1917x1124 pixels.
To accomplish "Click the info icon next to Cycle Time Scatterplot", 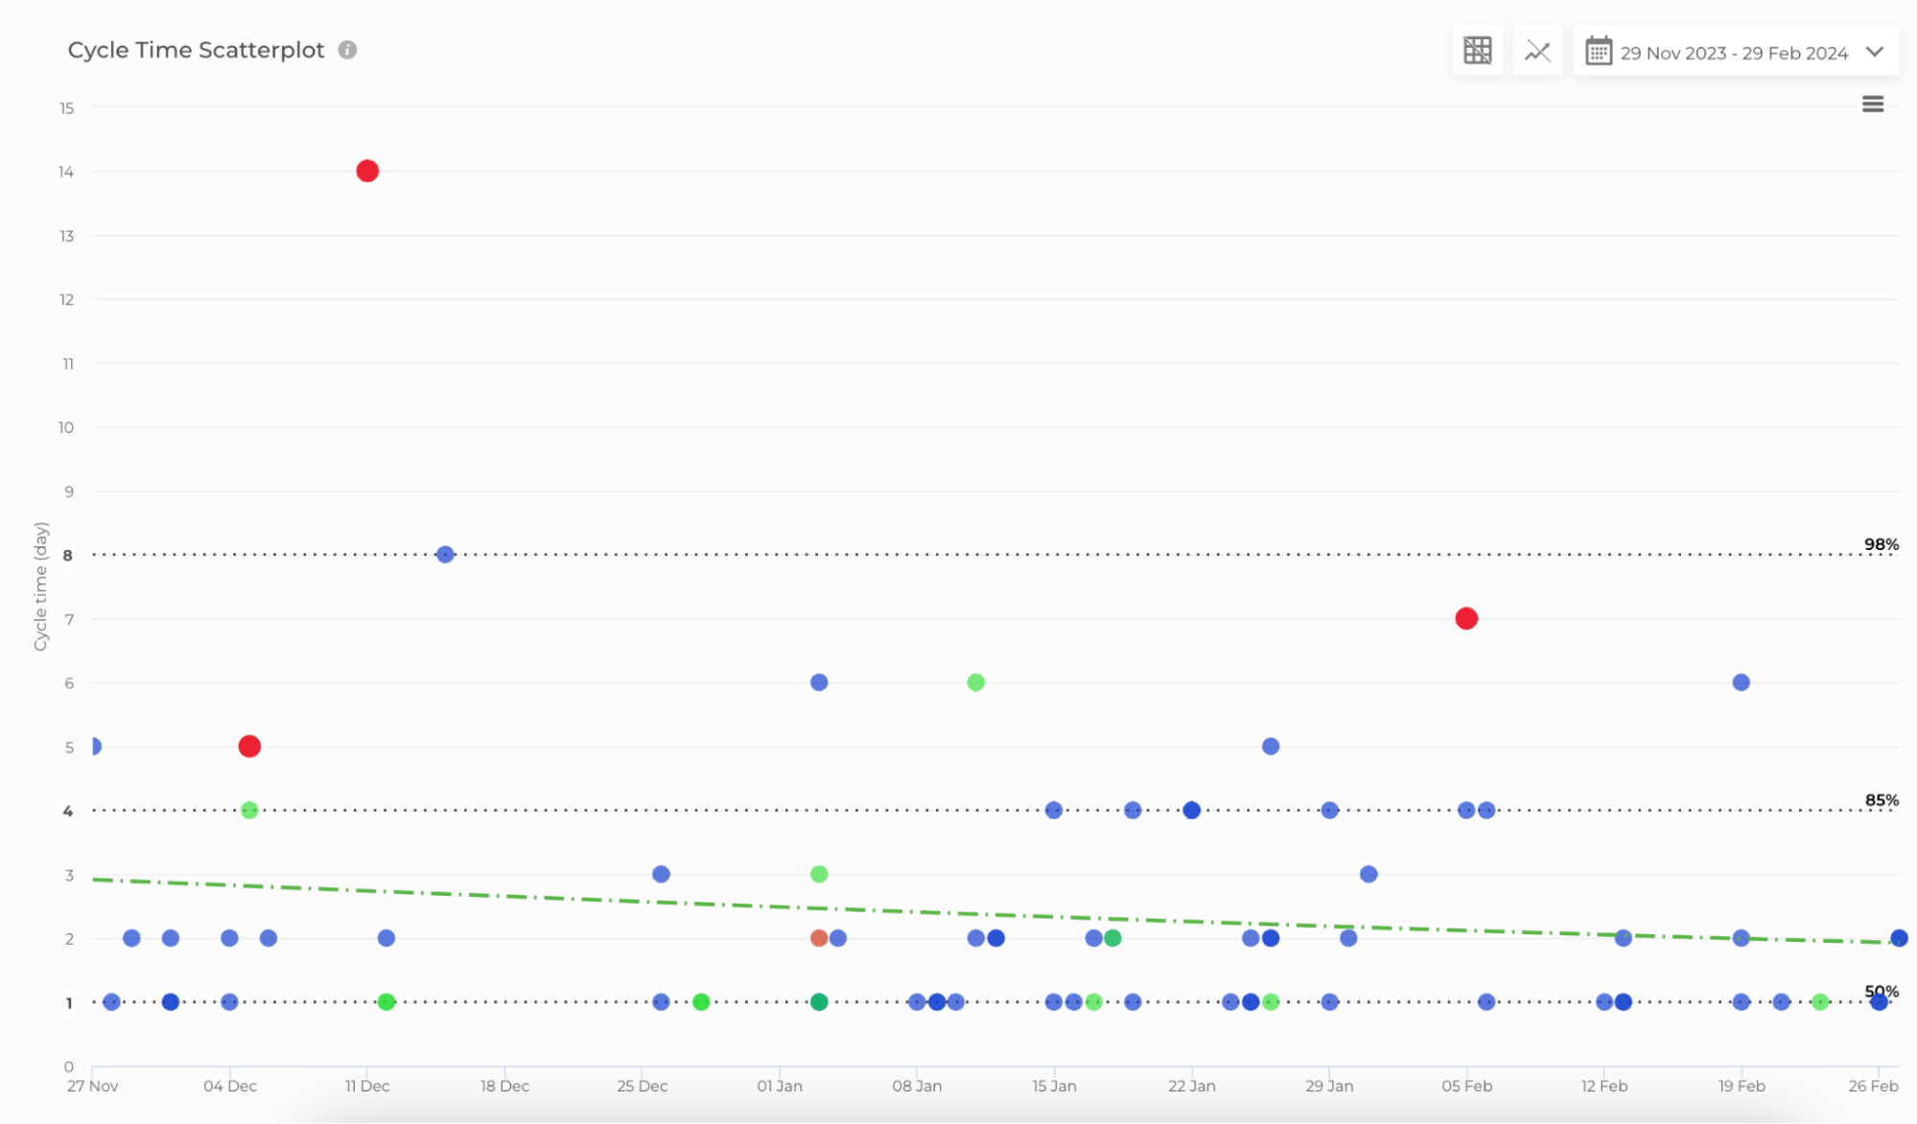I will 347,49.
